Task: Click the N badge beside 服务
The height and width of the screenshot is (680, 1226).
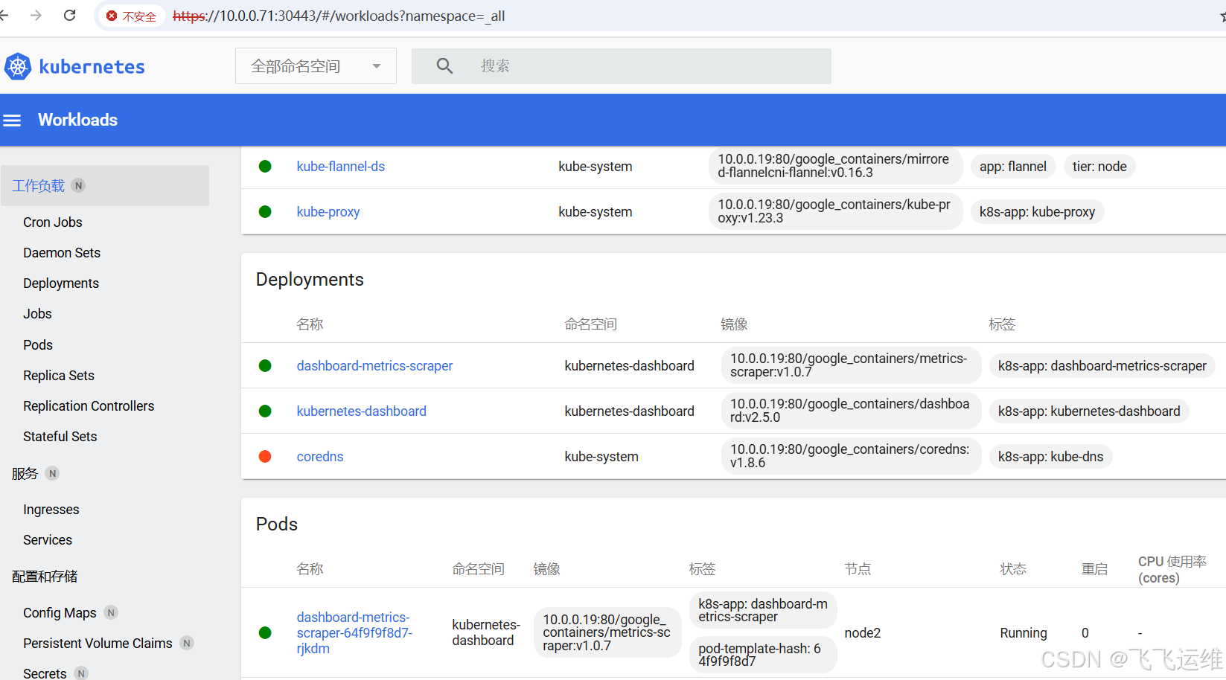Action: point(52,473)
